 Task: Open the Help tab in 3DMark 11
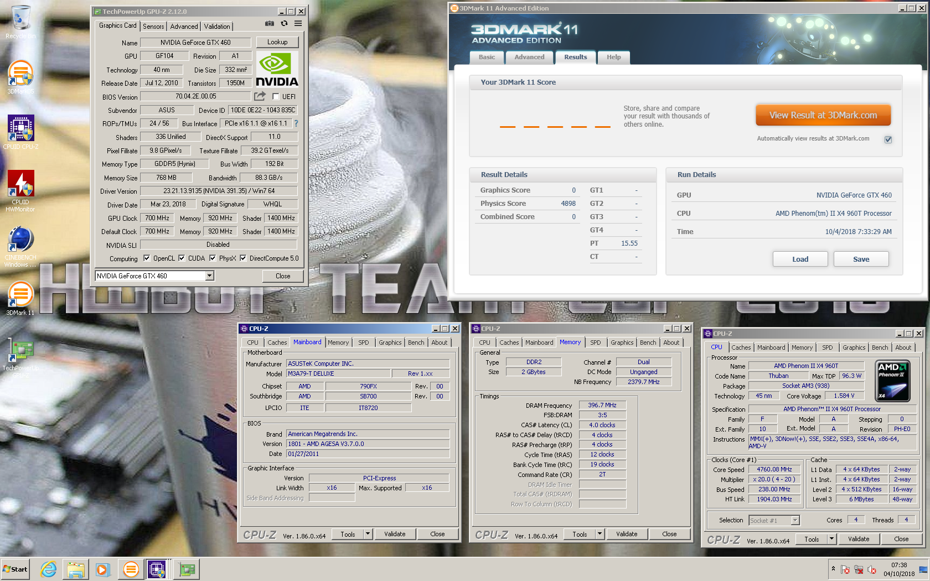coord(613,57)
